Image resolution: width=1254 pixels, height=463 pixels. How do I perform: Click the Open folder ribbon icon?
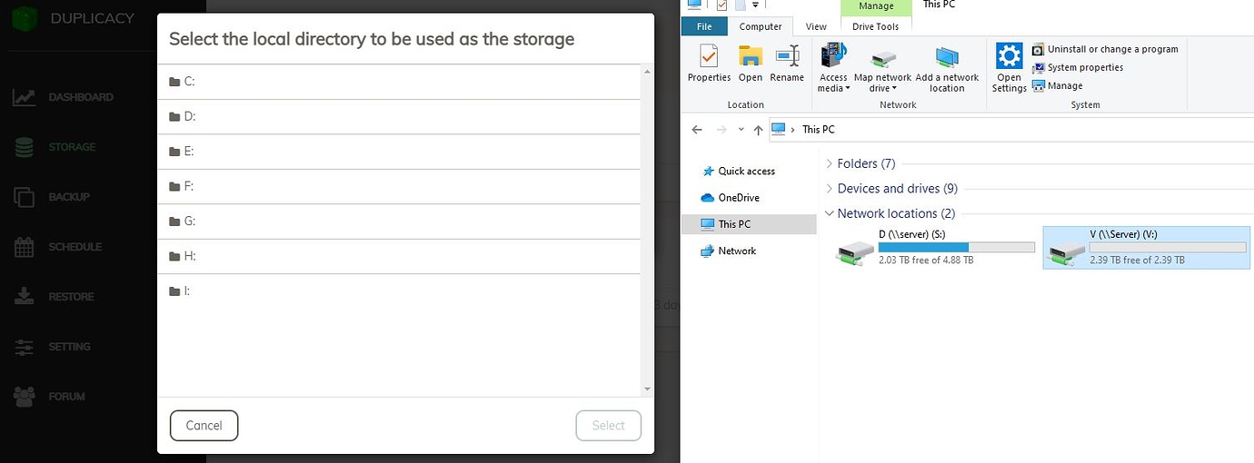(751, 64)
